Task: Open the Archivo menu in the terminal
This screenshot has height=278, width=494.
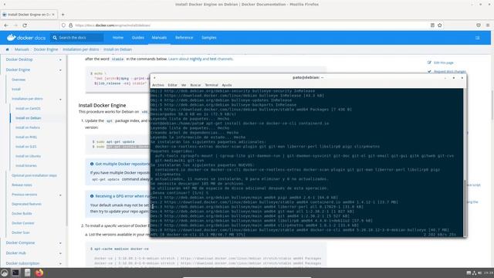Action: (157, 85)
